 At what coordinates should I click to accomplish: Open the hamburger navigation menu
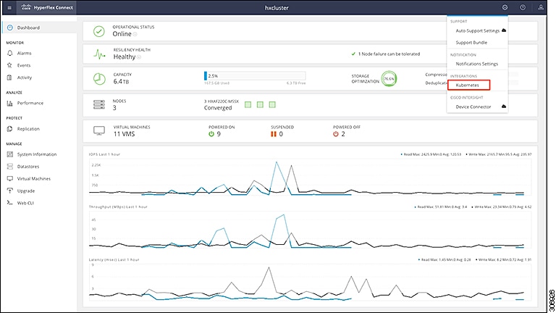click(9, 7)
